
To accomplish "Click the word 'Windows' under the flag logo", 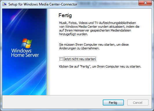I will 21,51.
